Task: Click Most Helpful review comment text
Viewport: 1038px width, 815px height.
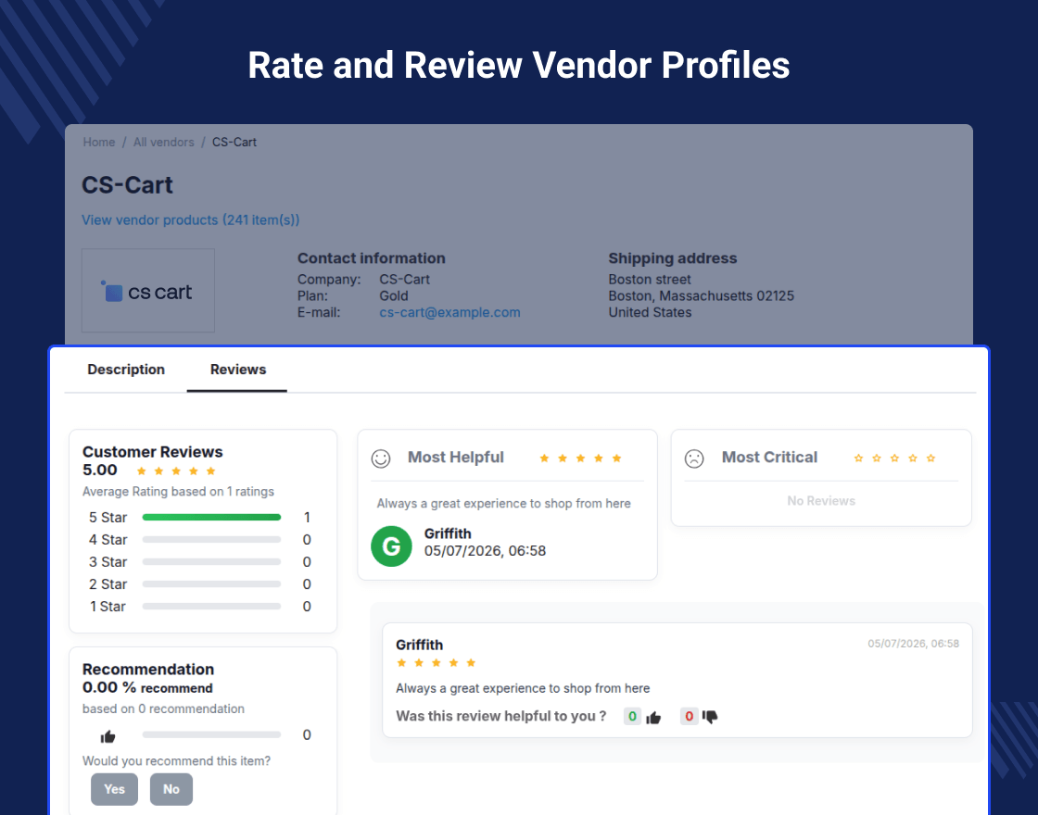Action: point(504,504)
